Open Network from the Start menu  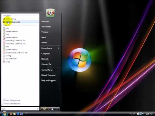click(x=45, y=59)
